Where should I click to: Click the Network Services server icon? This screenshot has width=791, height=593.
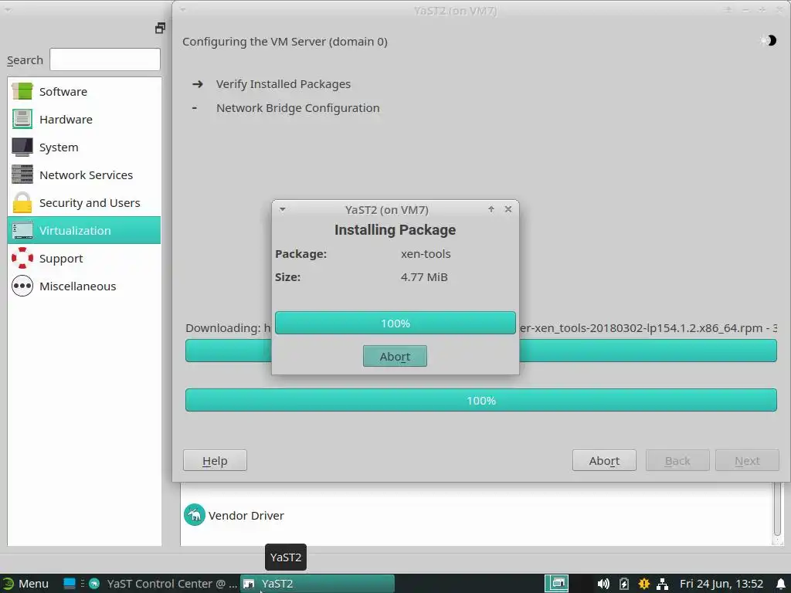pyautogui.click(x=22, y=175)
